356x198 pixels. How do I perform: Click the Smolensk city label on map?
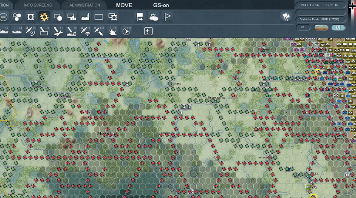click(x=216, y=98)
